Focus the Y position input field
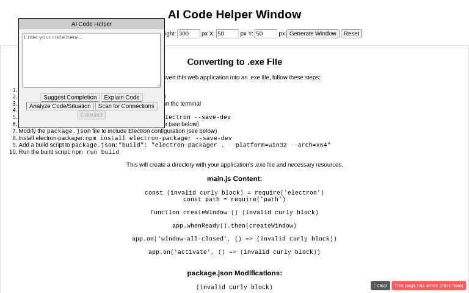 pyautogui.click(x=266, y=34)
